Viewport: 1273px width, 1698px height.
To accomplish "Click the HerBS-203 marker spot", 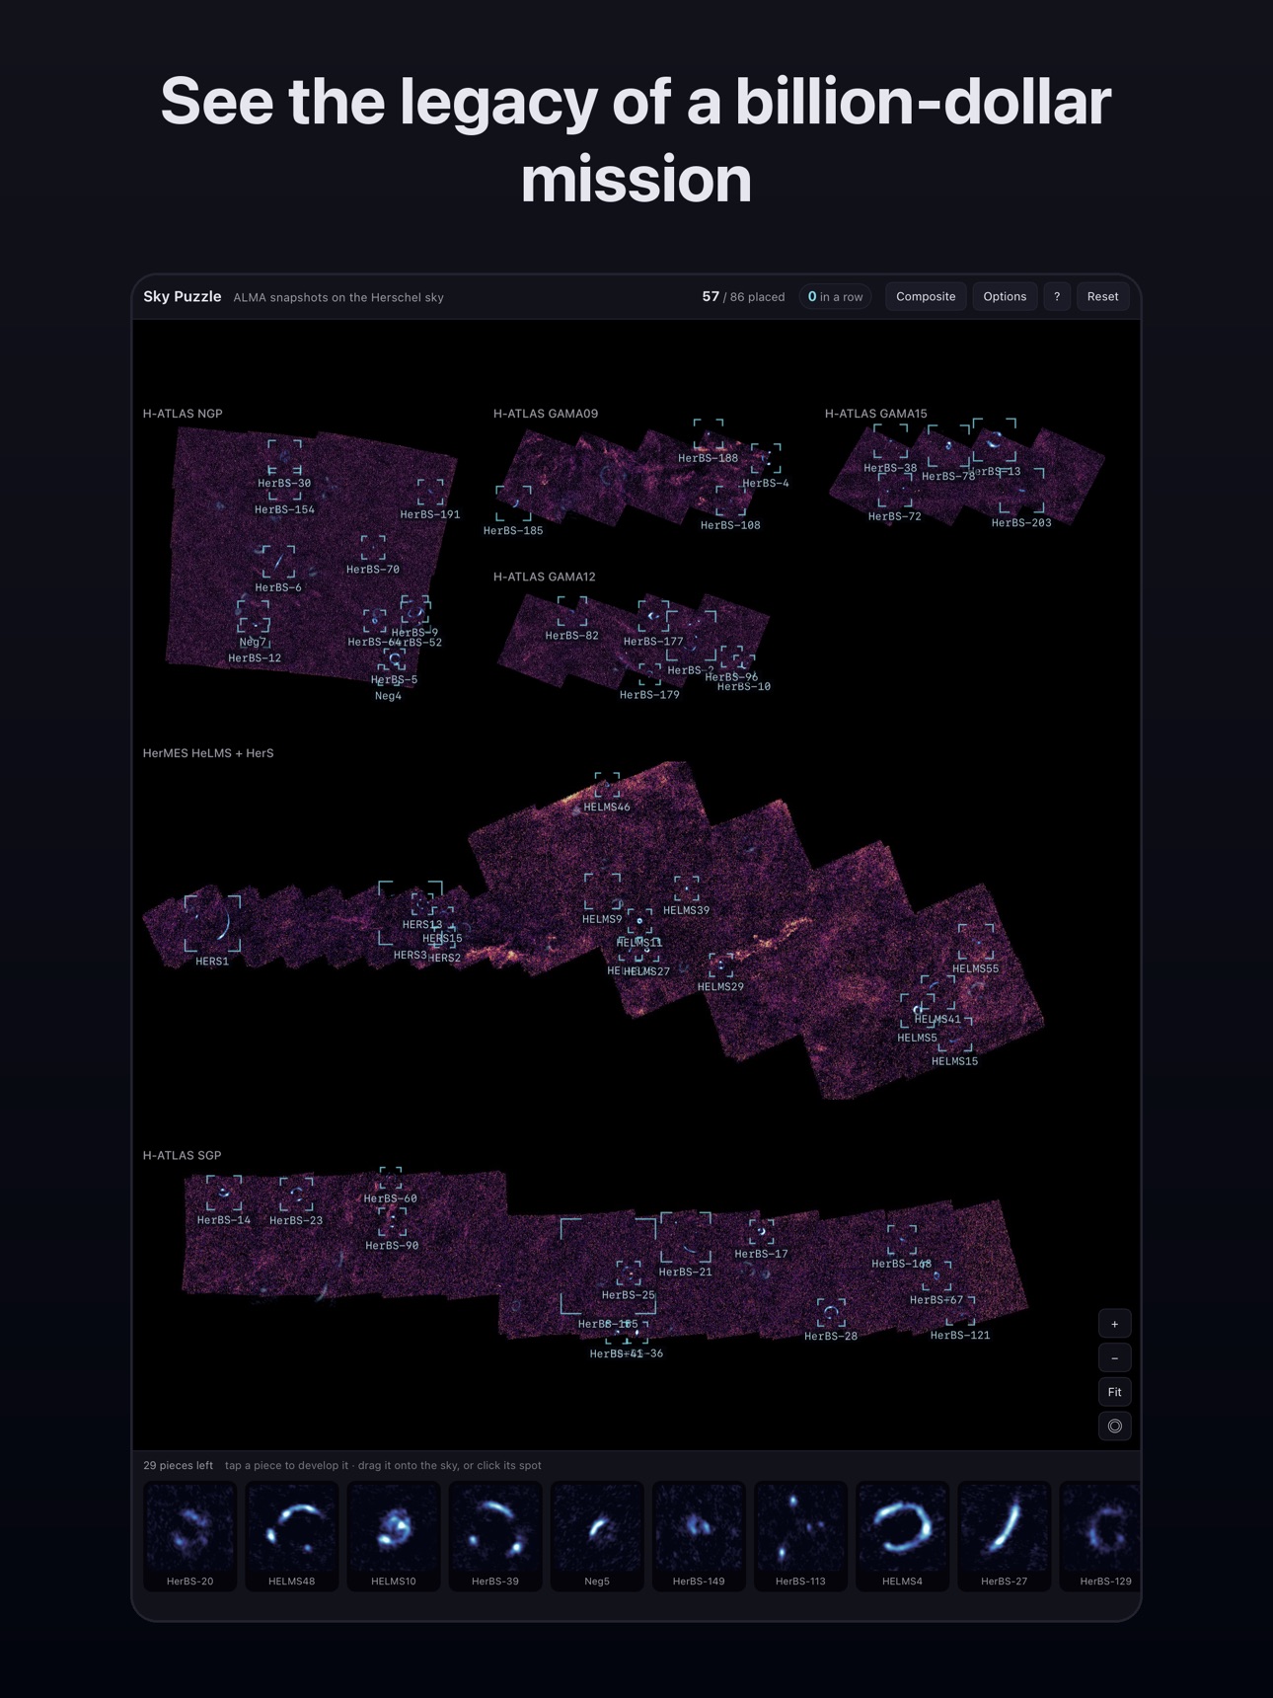I will click(1021, 491).
